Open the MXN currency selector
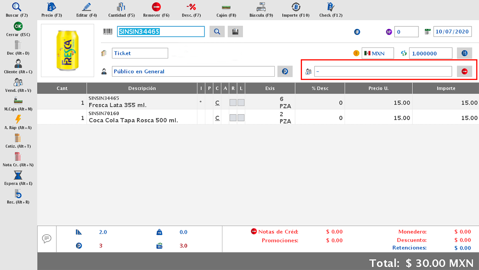The width and height of the screenshot is (479, 270). coord(378,53)
